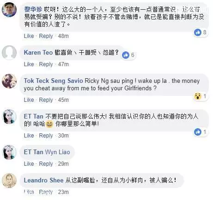Image resolution: width=213 pixels, height=200 pixels.
Task: Open the Leandro Shee name link
Action: click(x=44, y=181)
